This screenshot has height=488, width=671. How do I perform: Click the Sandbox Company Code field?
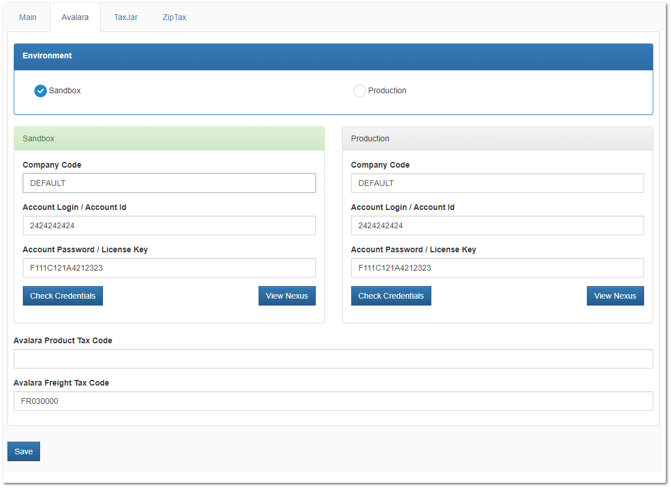coord(169,183)
